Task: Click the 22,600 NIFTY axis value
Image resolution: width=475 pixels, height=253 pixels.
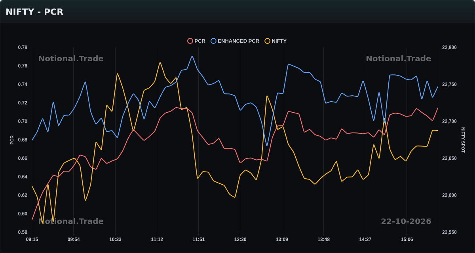Action: pos(449,195)
